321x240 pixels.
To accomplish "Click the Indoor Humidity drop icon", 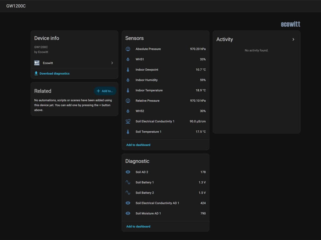I will 128,80.
